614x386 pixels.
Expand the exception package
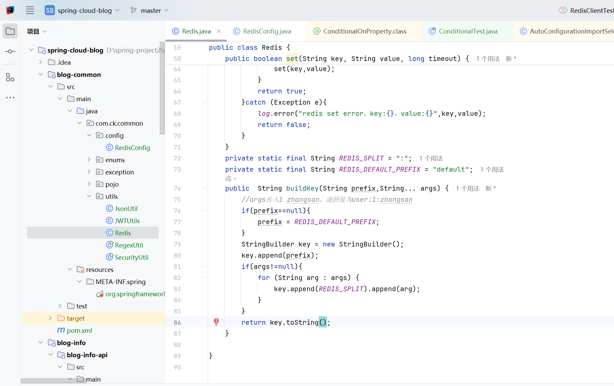tap(89, 172)
